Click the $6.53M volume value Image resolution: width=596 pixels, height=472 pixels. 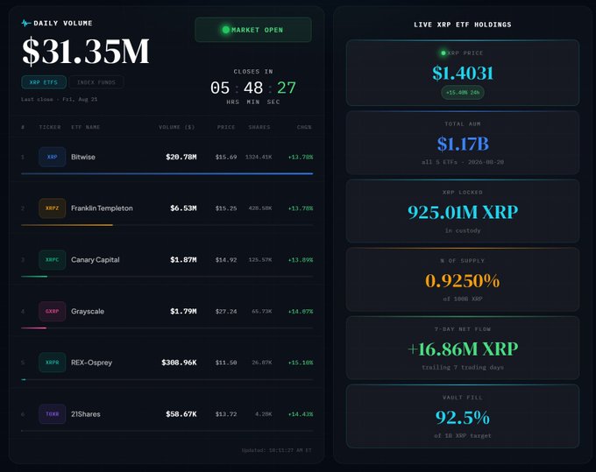pyautogui.click(x=183, y=208)
